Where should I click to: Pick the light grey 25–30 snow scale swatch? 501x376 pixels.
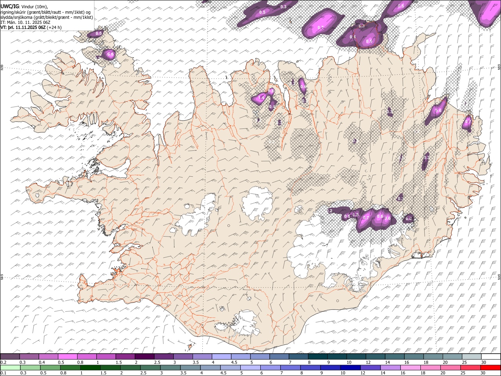(x=472, y=357)
